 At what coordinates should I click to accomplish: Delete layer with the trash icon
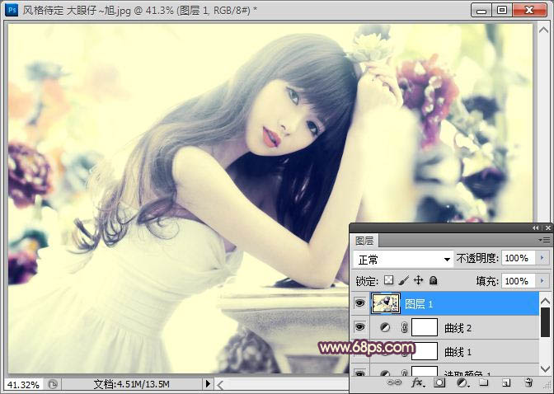tap(528, 383)
